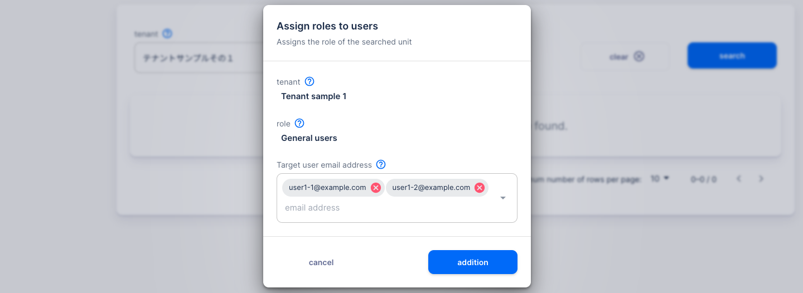Click the help icon next to tenant label

309,81
